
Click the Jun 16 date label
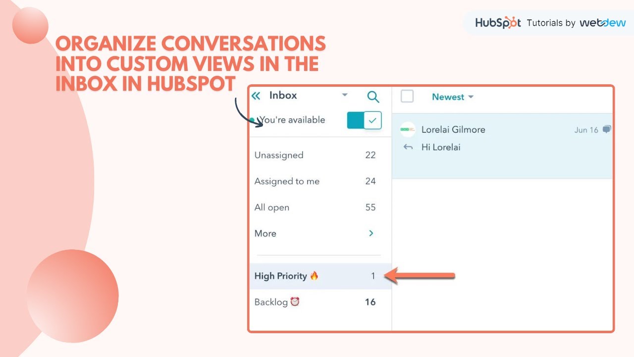point(586,130)
